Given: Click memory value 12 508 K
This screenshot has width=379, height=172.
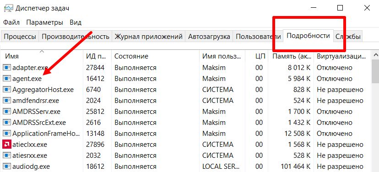Looking at the screenshot, I should [298, 134].
